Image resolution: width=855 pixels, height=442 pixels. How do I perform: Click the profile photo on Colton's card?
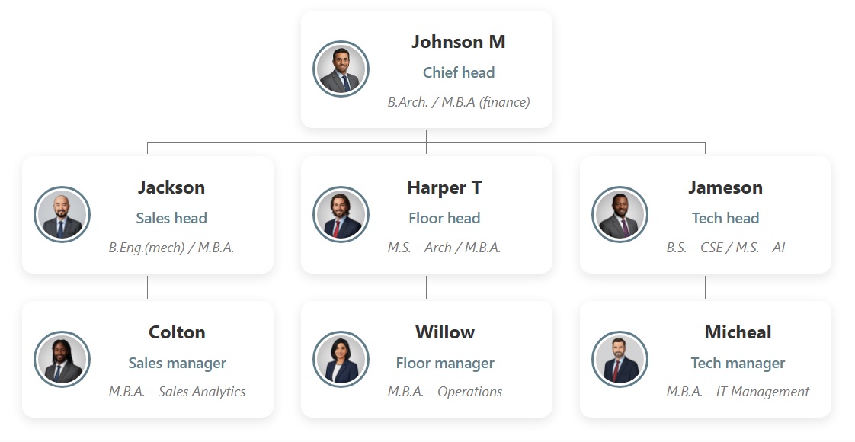(x=62, y=360)
